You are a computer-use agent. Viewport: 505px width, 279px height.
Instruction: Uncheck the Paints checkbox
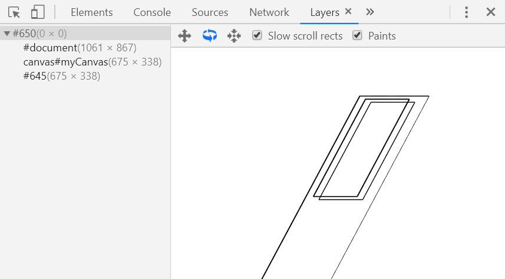tap(357, 35)
